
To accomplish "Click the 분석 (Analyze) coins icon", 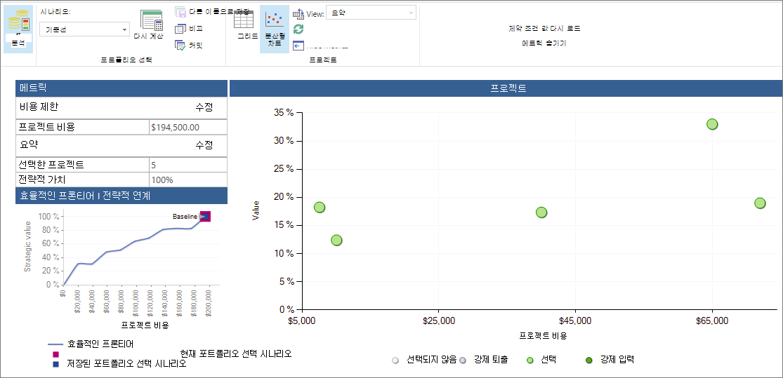I will [19, 22].
